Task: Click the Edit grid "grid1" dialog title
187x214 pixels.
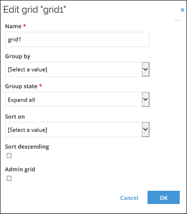Action: pyautogui.click(x=35, y=10)
